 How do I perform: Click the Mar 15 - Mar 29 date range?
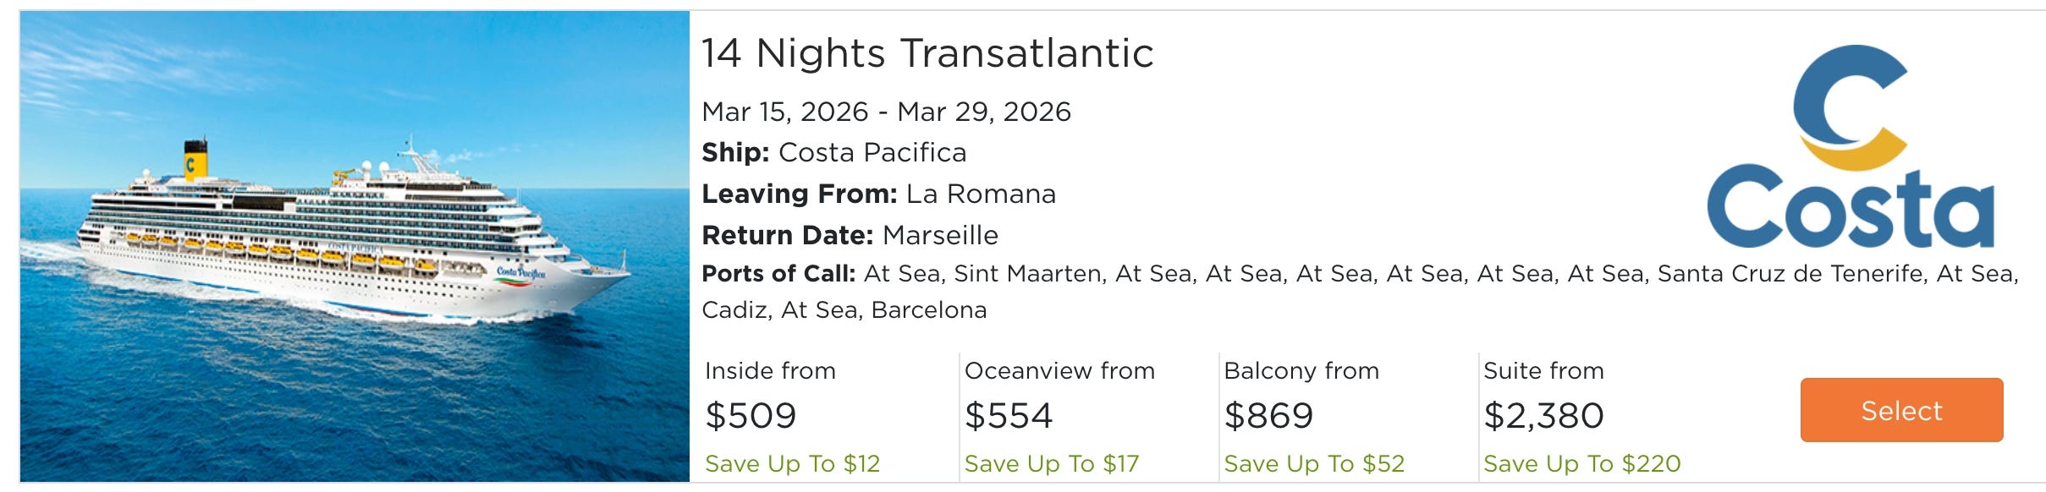click(x=886, y=112)
